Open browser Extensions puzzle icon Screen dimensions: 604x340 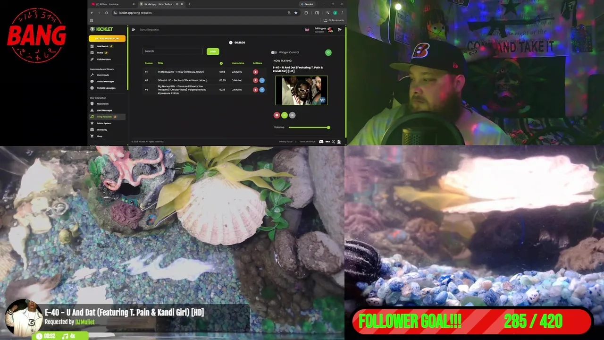[306, 13]
